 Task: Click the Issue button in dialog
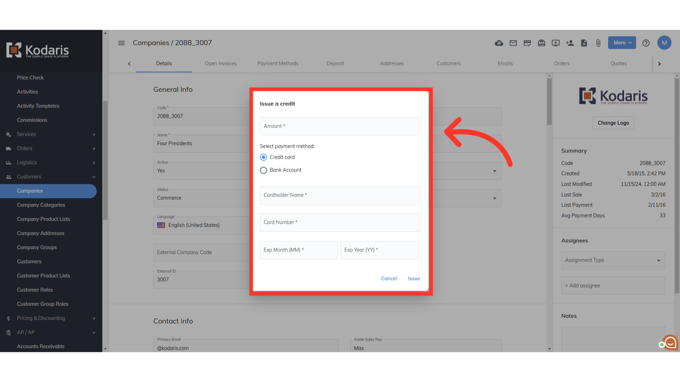[414, 278]
